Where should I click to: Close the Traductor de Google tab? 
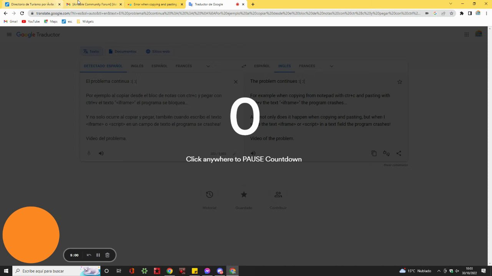pos(243,4)
